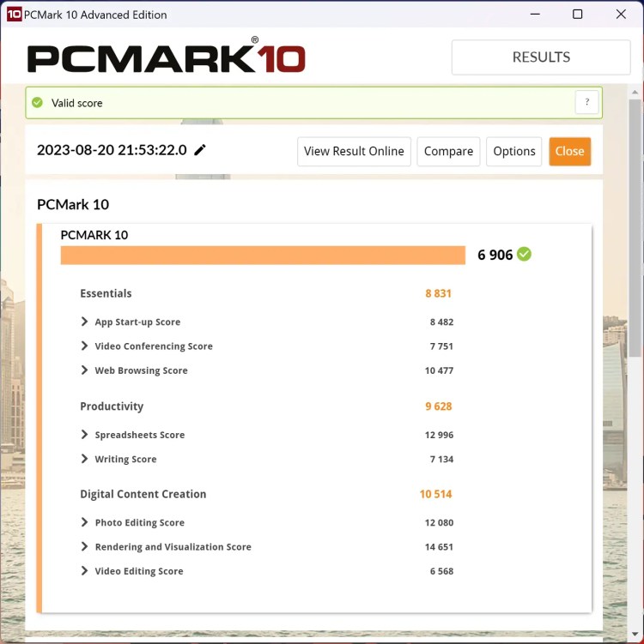644x644 pixels.
Task: Click the vertical scrollbar thumb
Action: point(635,228)
